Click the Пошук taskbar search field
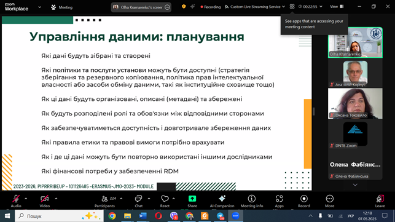Screen dimensions: 395x222 coord(59,216)
